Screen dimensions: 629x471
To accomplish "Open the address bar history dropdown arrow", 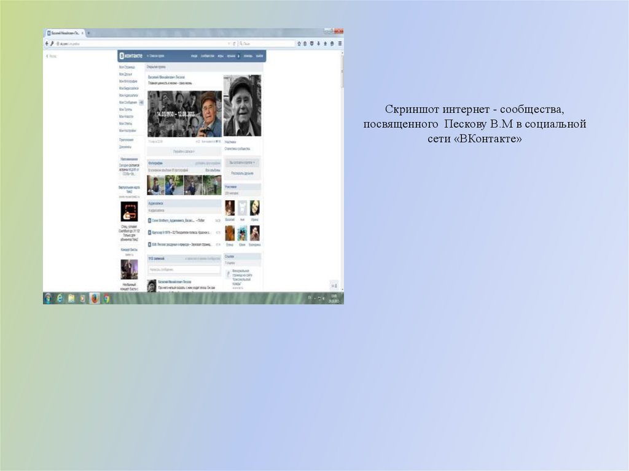I will pos(229,44).
